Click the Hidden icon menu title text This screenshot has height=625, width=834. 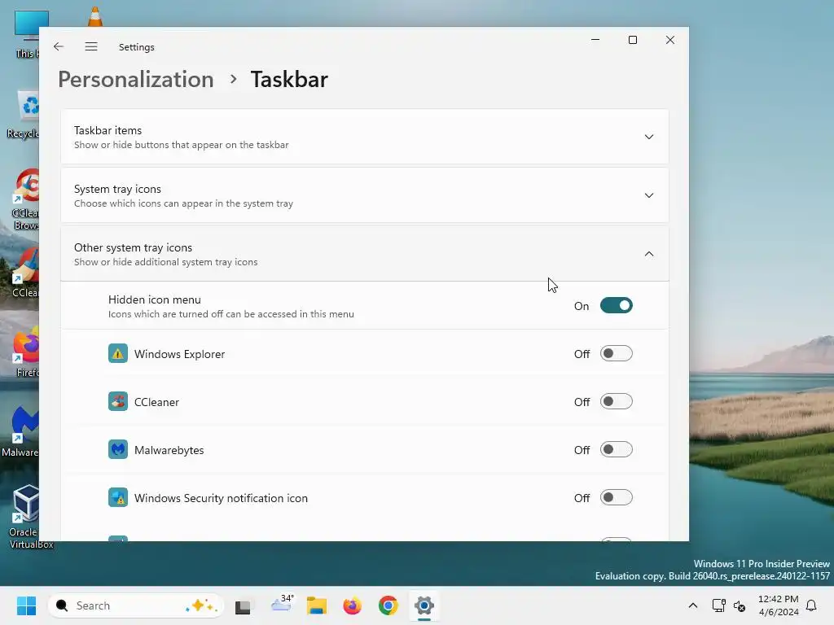click(154, 299)
